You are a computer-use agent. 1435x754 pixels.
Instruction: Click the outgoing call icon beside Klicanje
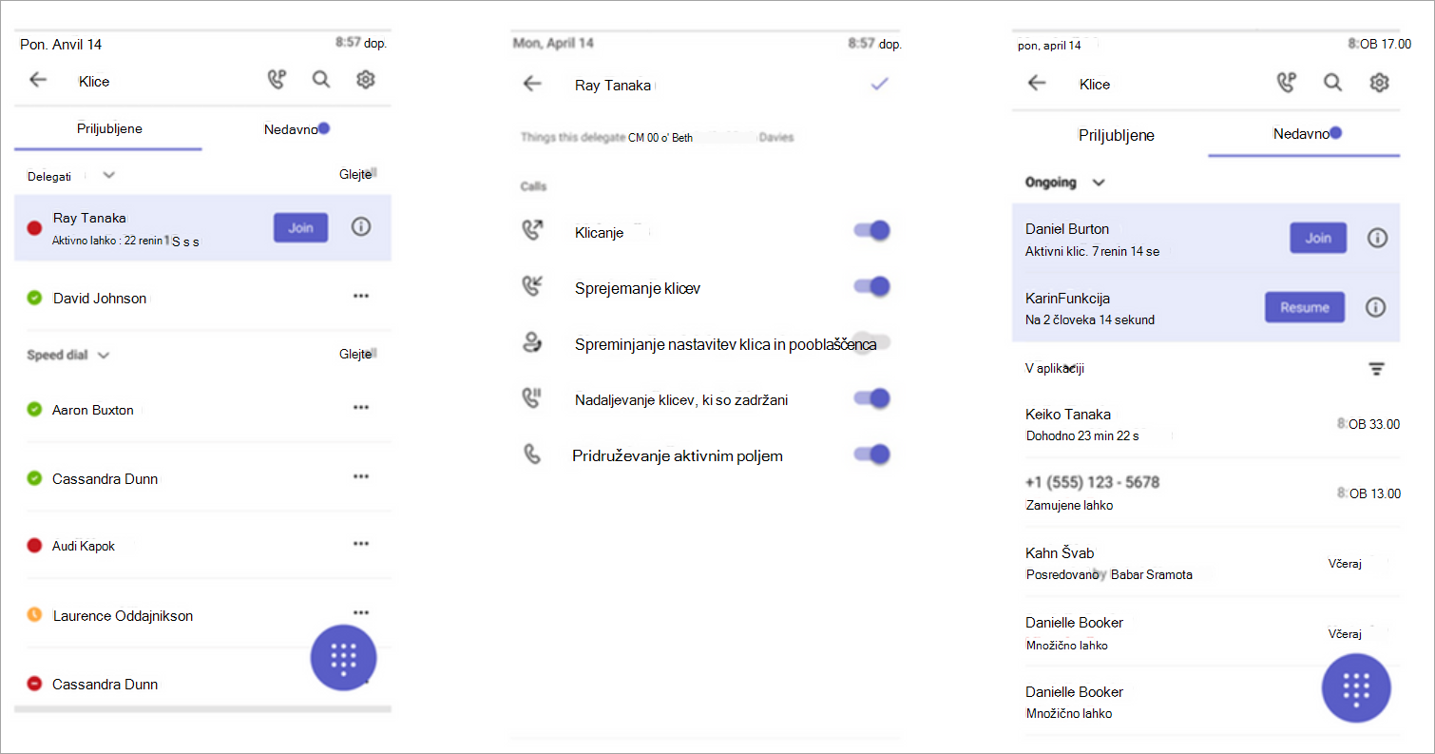click(533, 230)
